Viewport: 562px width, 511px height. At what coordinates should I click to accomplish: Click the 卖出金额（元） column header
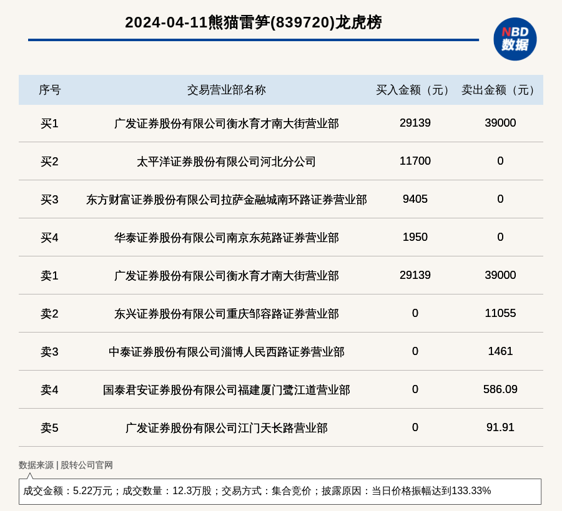(500, 90)
